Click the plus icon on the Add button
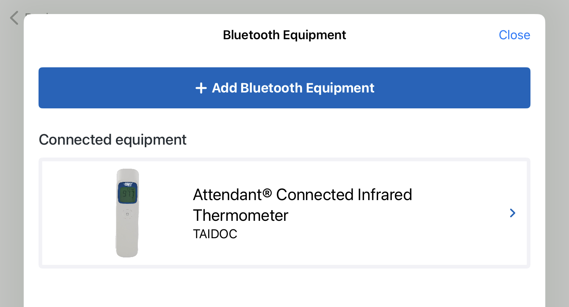569x307 pixels. tap(201, 88)
